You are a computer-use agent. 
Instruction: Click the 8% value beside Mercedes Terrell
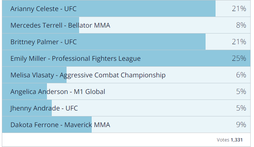tap(241, 25)
